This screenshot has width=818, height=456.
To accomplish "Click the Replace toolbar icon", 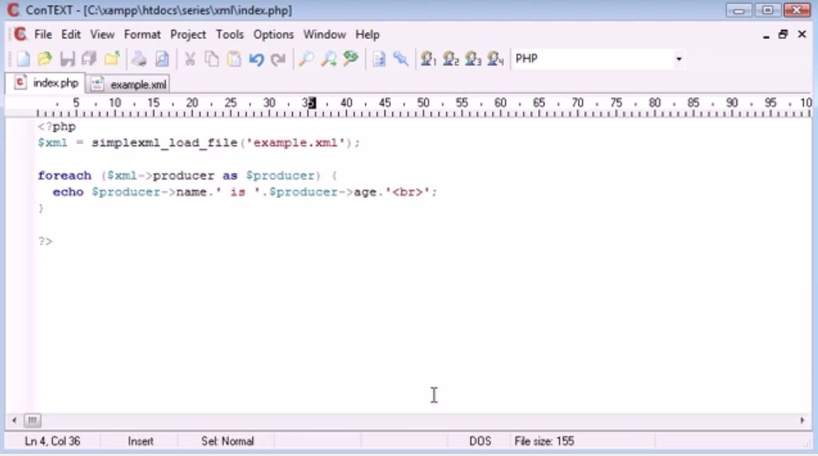I will point(350,59).
